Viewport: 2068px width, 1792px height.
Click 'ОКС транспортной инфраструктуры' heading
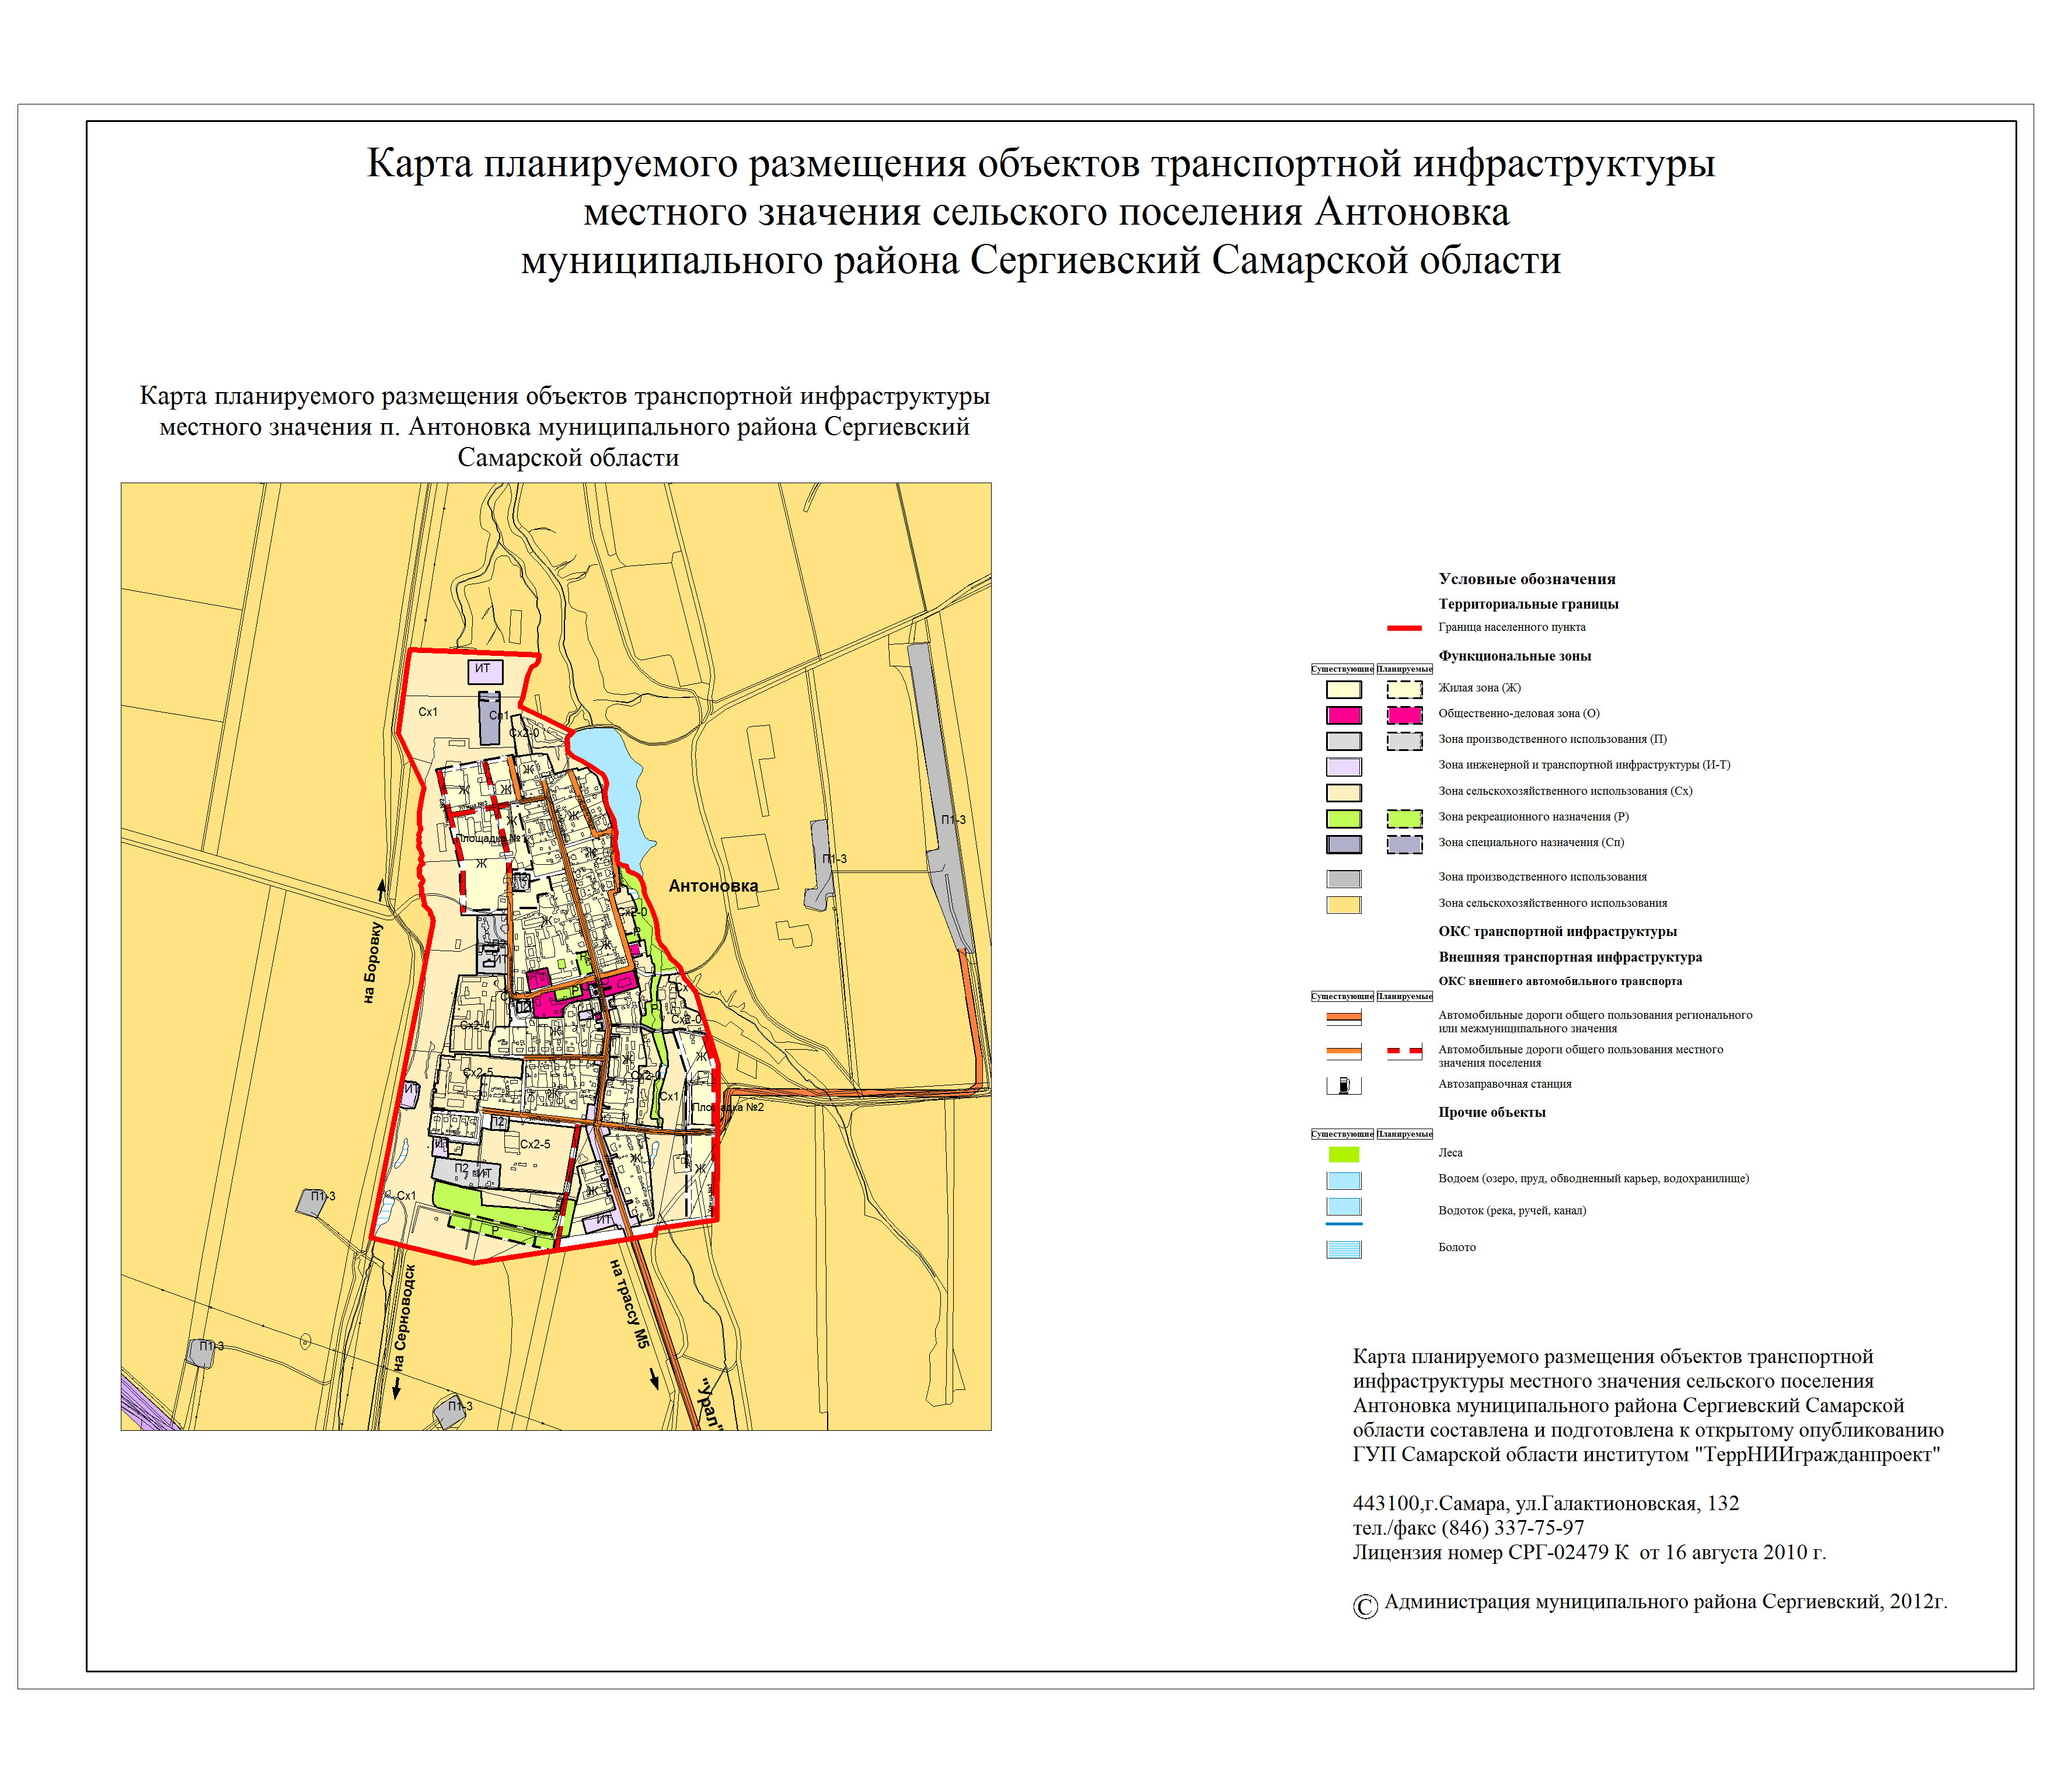[1558, 931]
